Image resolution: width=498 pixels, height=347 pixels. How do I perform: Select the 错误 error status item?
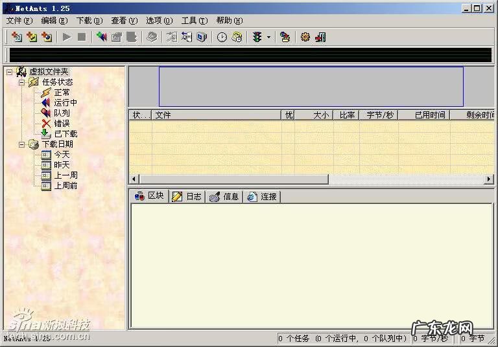(61, 124)
